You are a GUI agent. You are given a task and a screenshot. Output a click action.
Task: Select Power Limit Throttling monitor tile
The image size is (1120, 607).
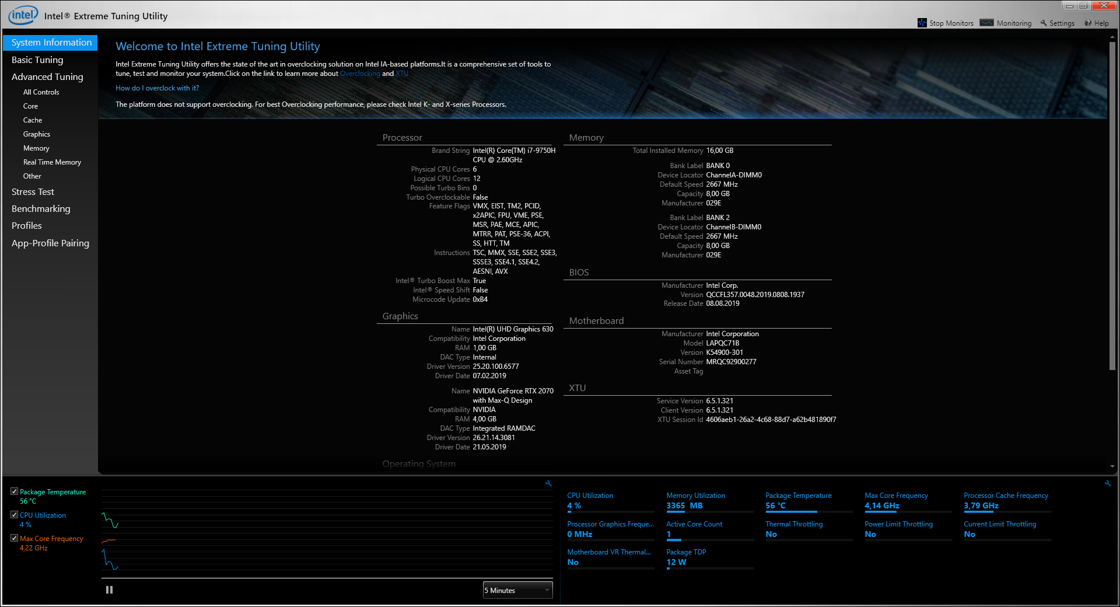coord(908,529)
